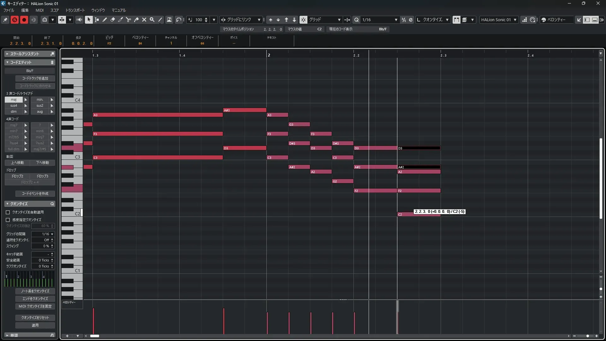606x341 pixels.
Task: Click the Reset Quantize button
Action: tap(35, 318)
